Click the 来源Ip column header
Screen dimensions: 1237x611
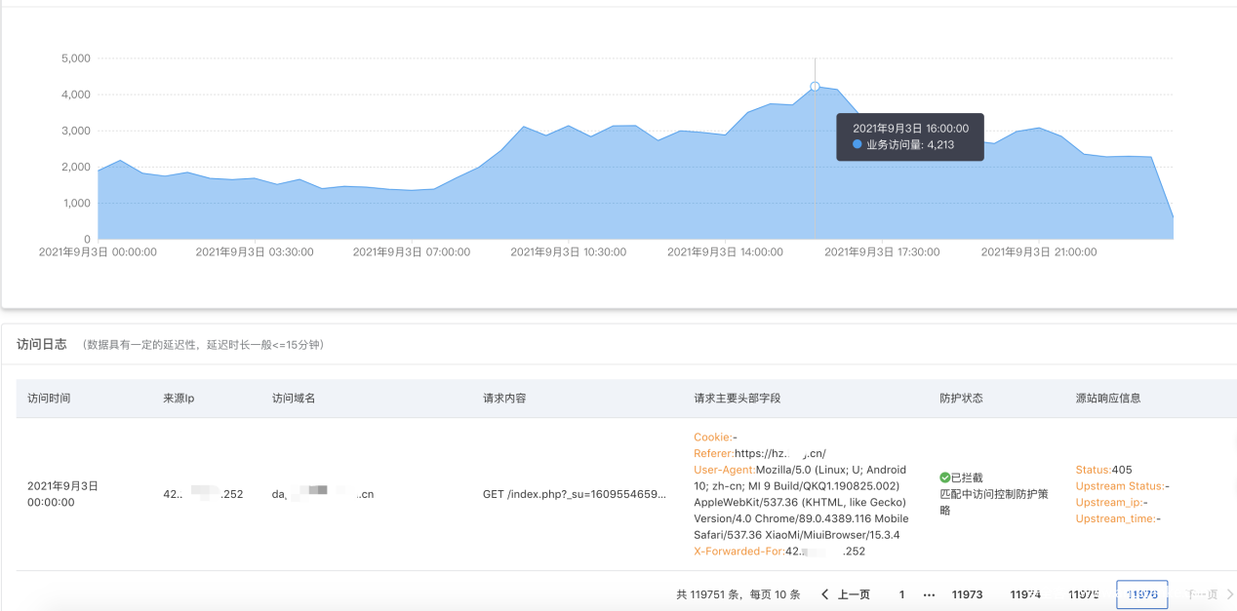(179, 399)
